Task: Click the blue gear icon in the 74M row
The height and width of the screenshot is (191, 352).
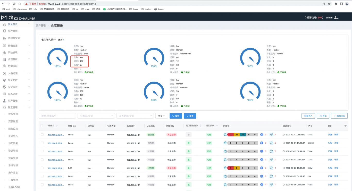Action: click(x=262, y=160)
